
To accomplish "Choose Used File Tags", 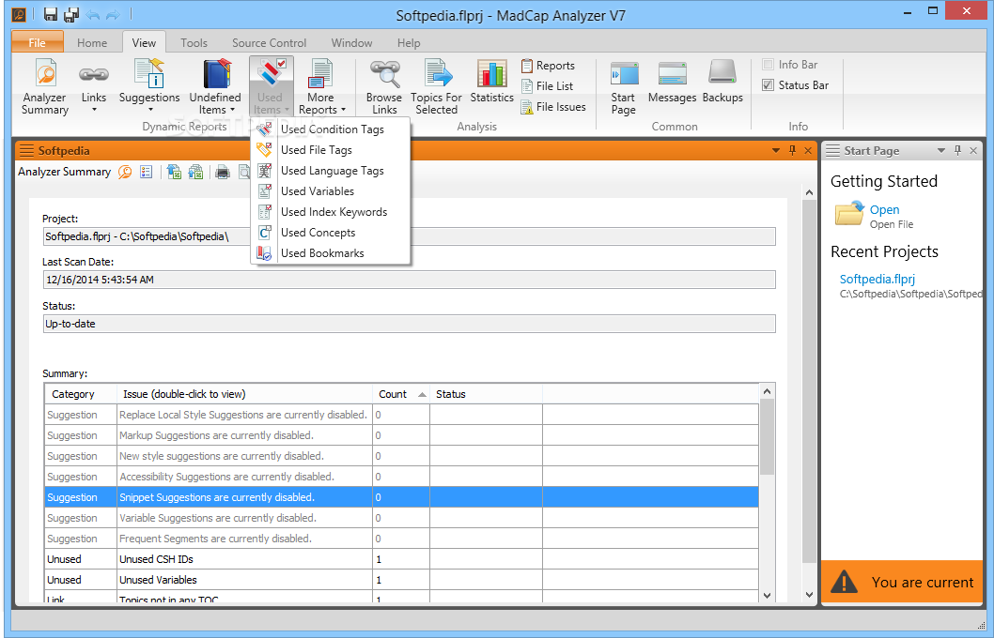I will 331,150.
